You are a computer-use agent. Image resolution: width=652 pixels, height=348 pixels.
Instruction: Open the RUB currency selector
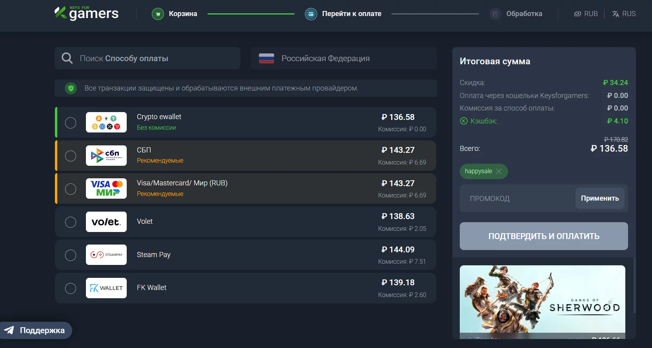click(586, 14)
